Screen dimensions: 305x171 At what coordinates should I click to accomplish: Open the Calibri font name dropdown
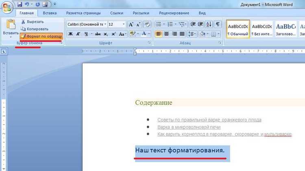point(105,24)
